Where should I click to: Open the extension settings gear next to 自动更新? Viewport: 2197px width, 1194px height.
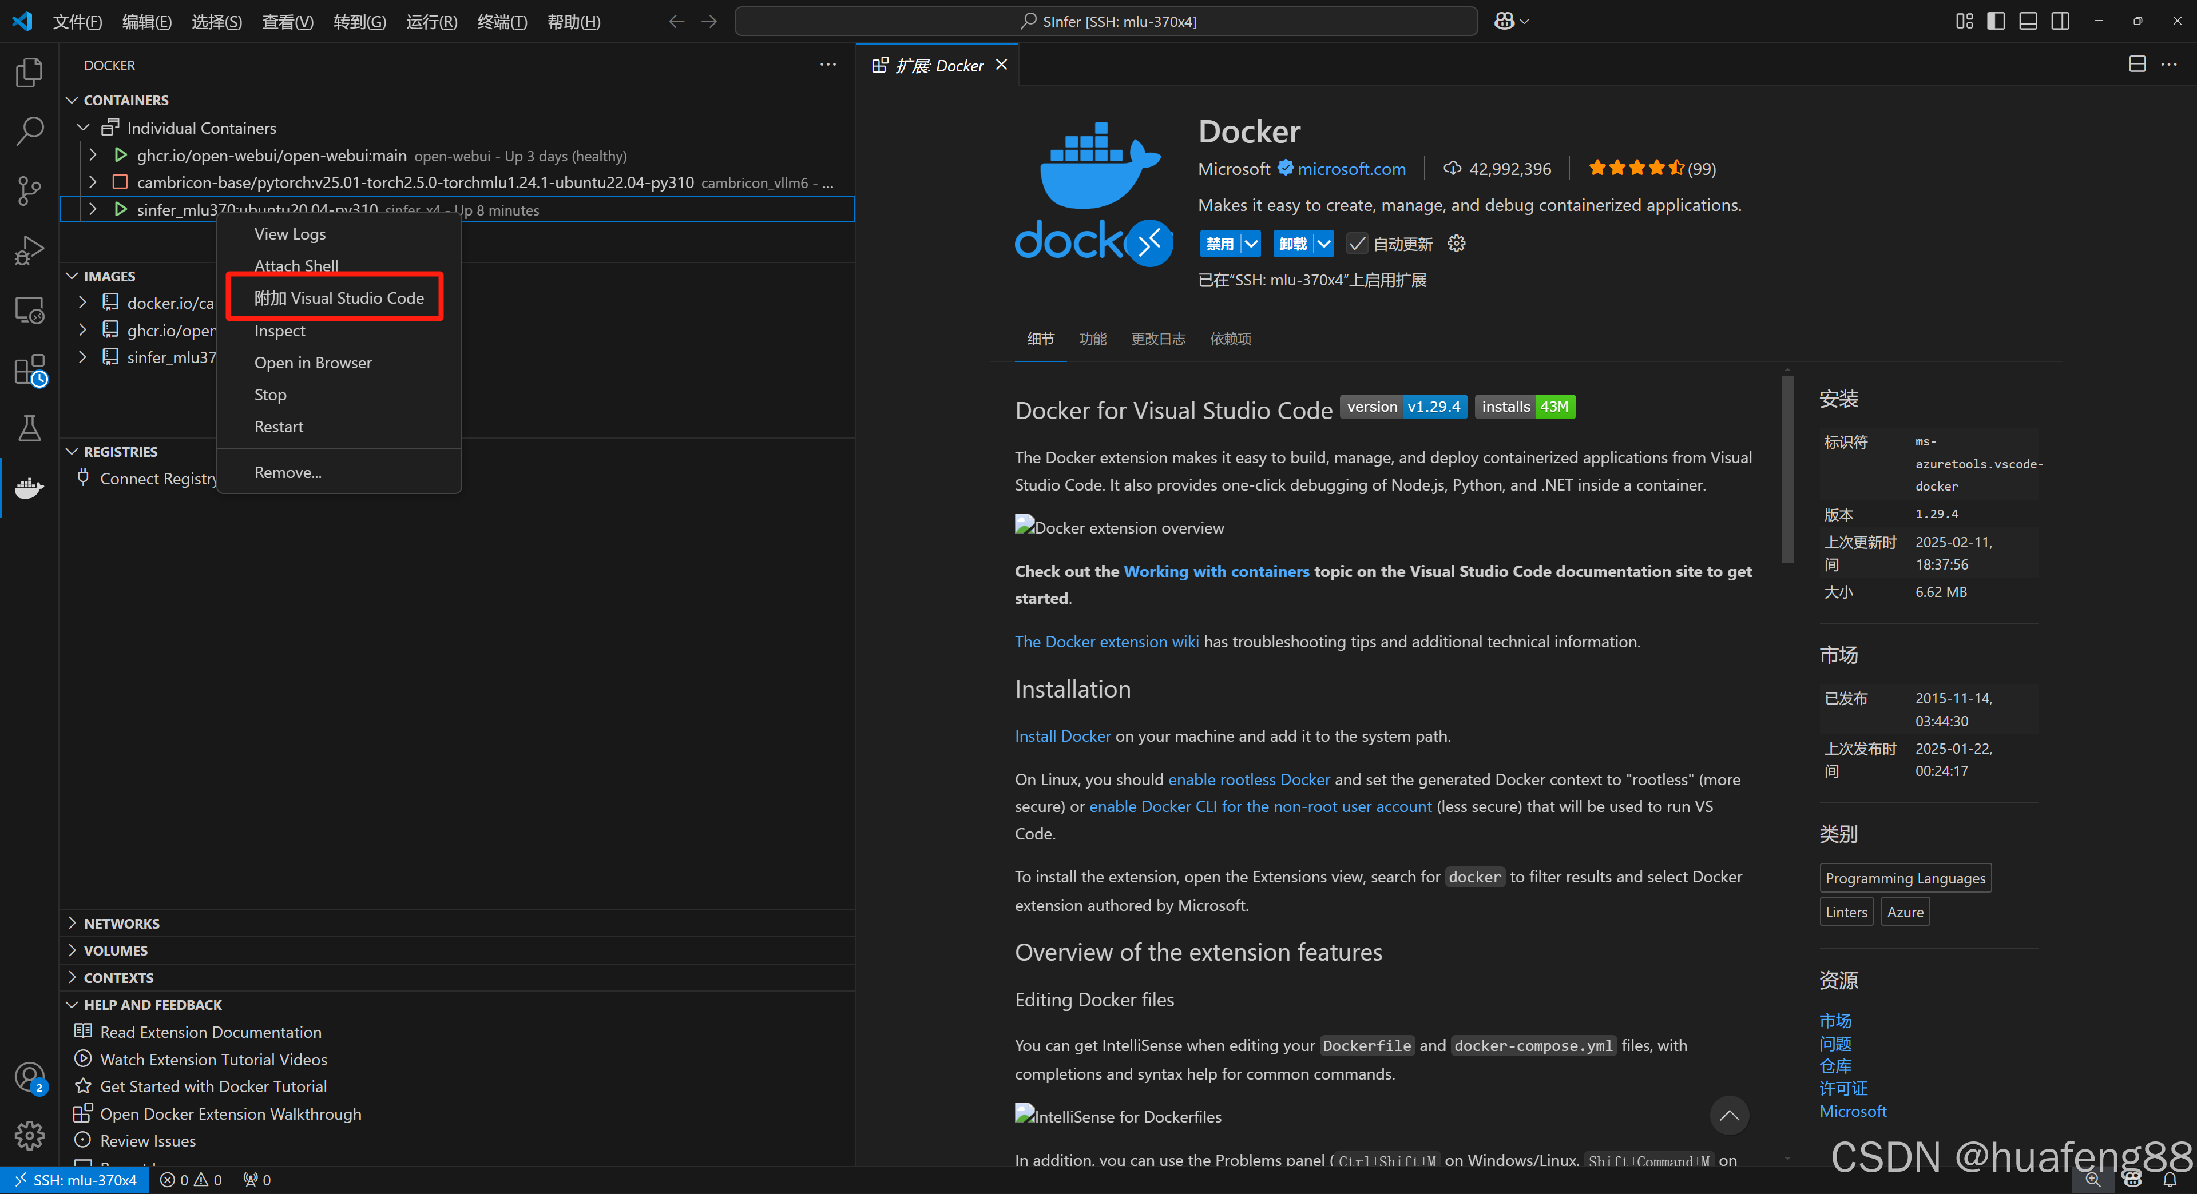pyautogui.click(x=1456, y=244)
